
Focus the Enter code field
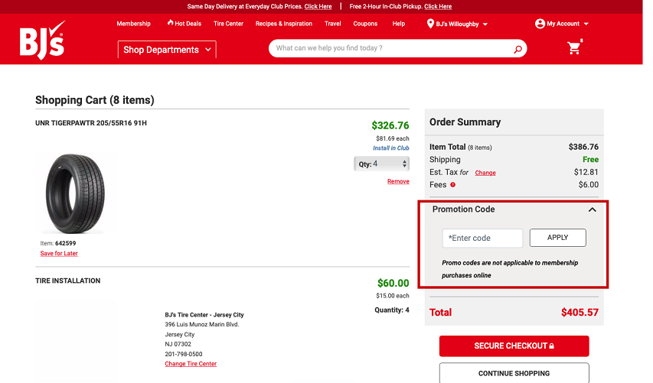[482, 238]
